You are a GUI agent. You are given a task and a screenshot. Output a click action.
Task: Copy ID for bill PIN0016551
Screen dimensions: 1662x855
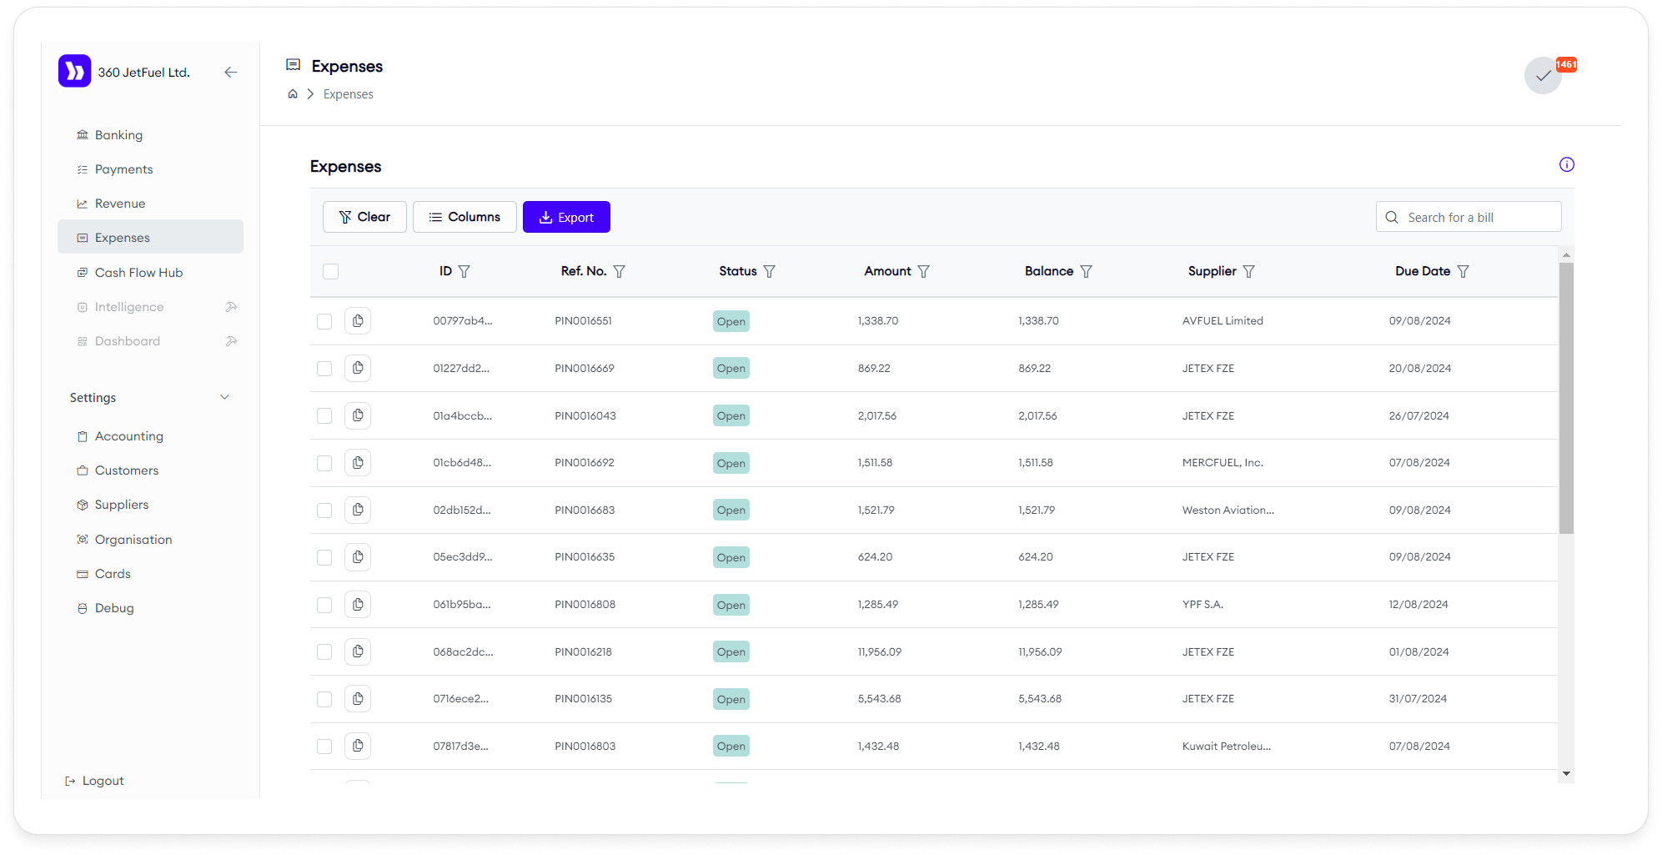(x=358, y=321)
